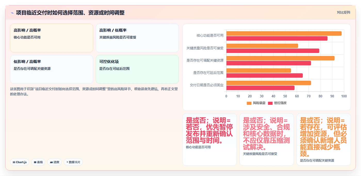Open the 高影响 / 低概率 matrix card

pyautogui.click(x=137, y=38)
